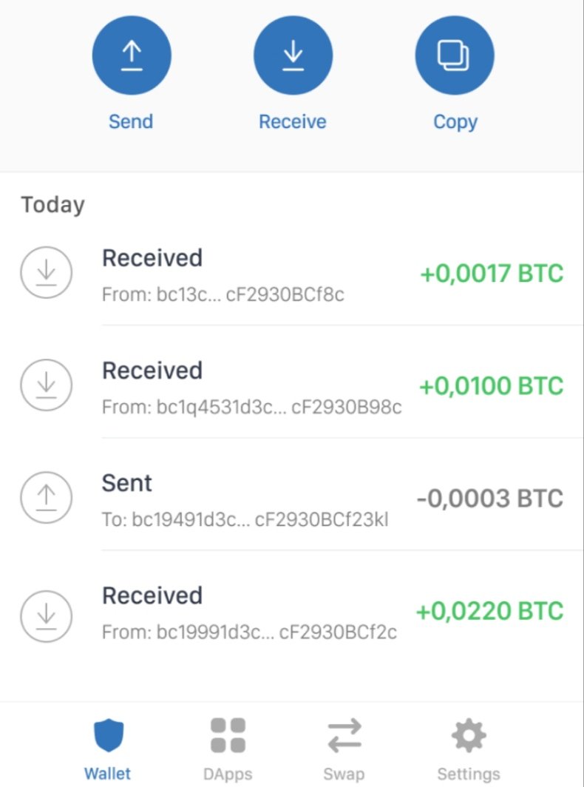
Task: View the +0,0100 BTC amount
Action: pyautogui.click(x=491, y=385)
